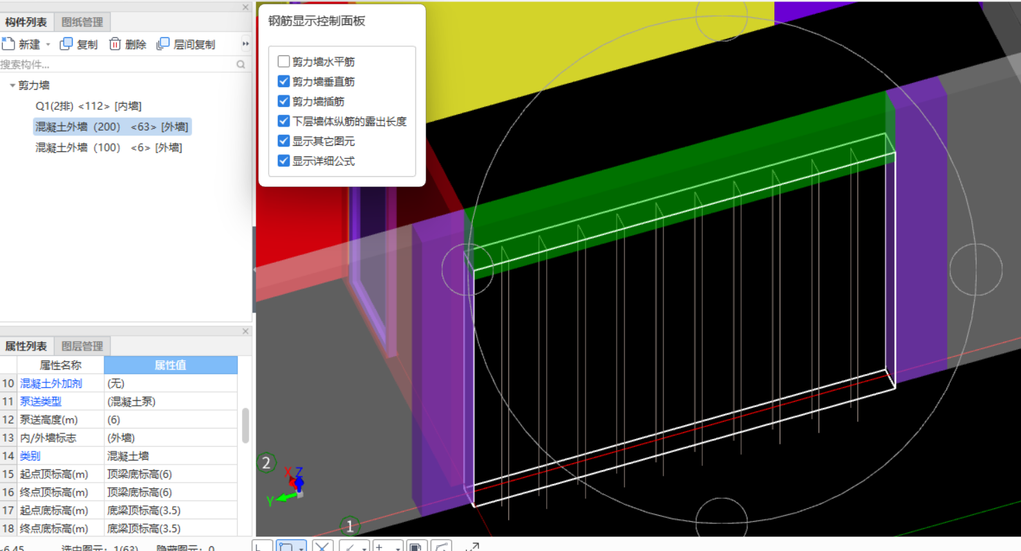
Task: Click the magnifier search icon
Action: tap(241, 64)
